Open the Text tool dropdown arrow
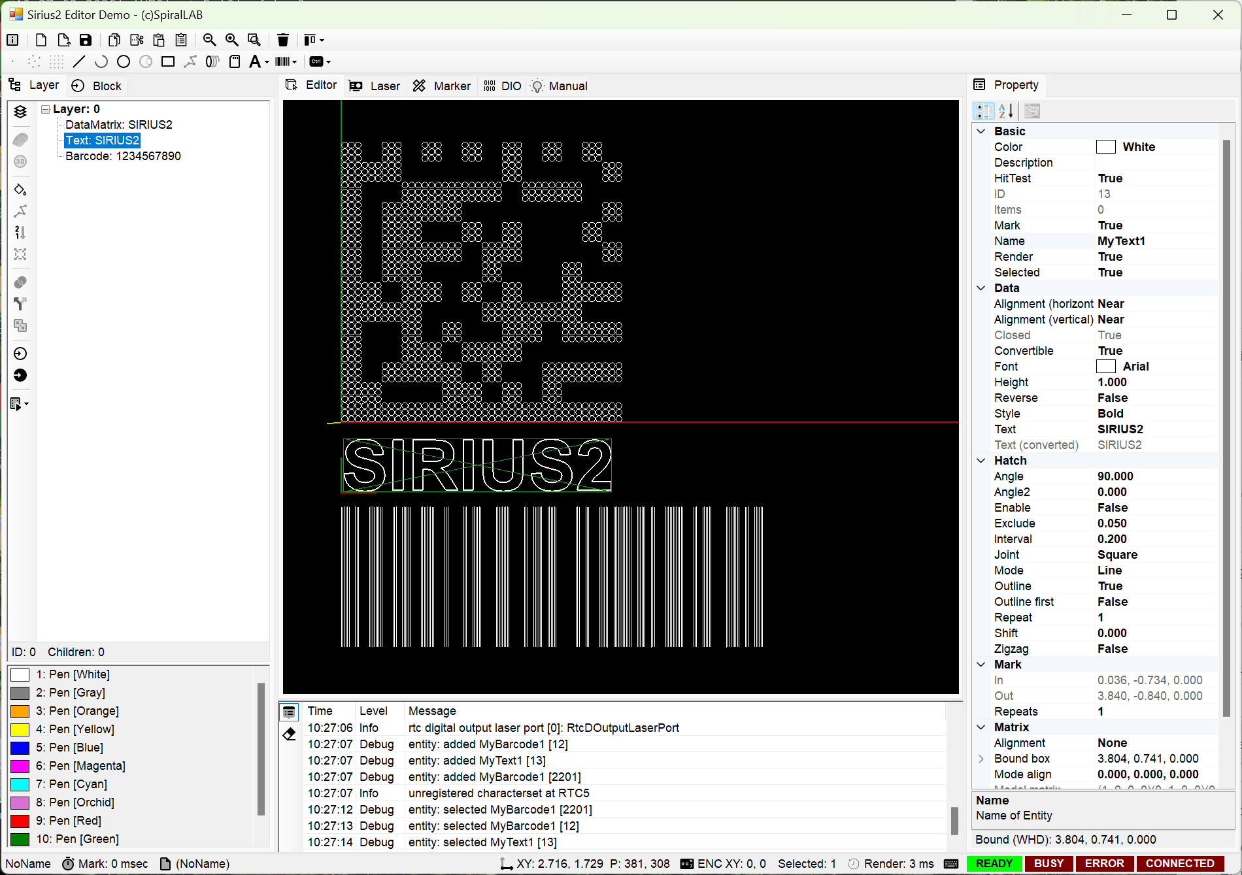Screen dimensions: 1242x875 point(267,62)
